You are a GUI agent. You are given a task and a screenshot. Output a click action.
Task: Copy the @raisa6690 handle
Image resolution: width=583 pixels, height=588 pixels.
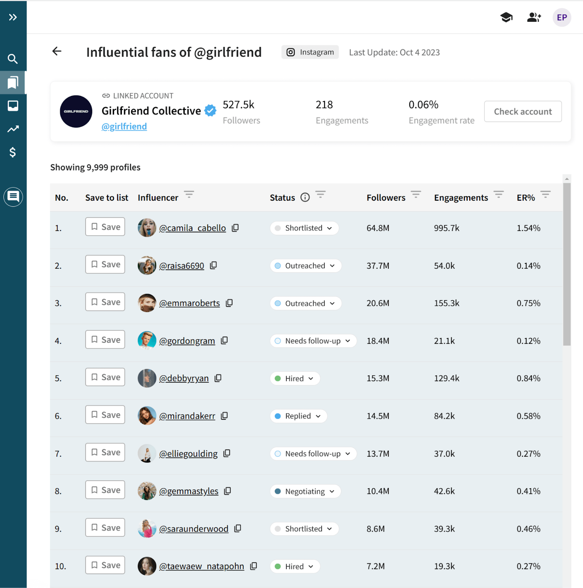(x=213, y=265)
